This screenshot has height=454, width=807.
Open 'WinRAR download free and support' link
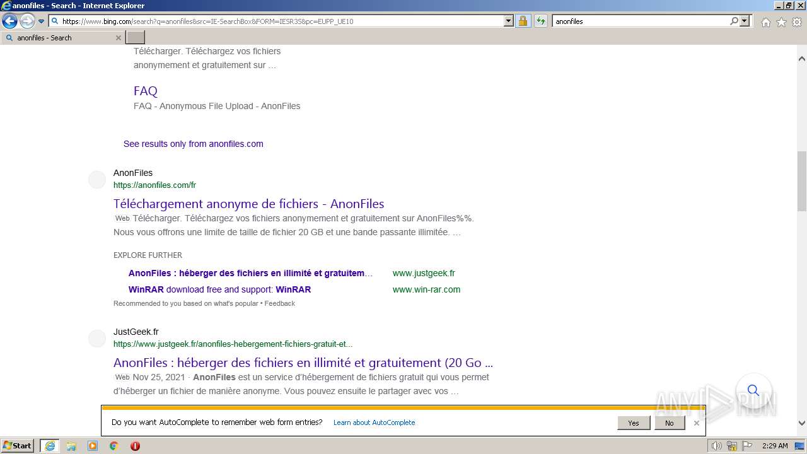219,289
